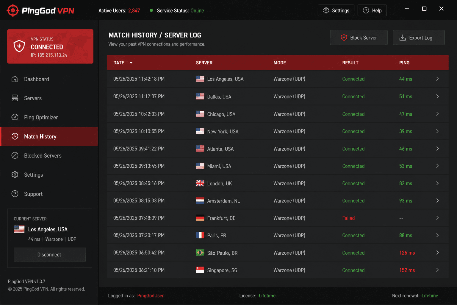Open Blocked Servers page
The height and width of the screenshot is (305, 457).
pyautogui.click(x=49, y=155)
